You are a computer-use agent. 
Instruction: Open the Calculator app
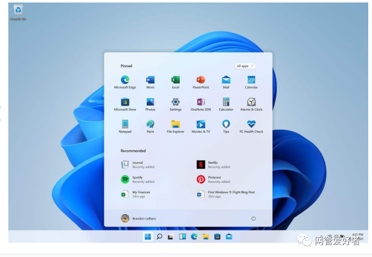226,104
